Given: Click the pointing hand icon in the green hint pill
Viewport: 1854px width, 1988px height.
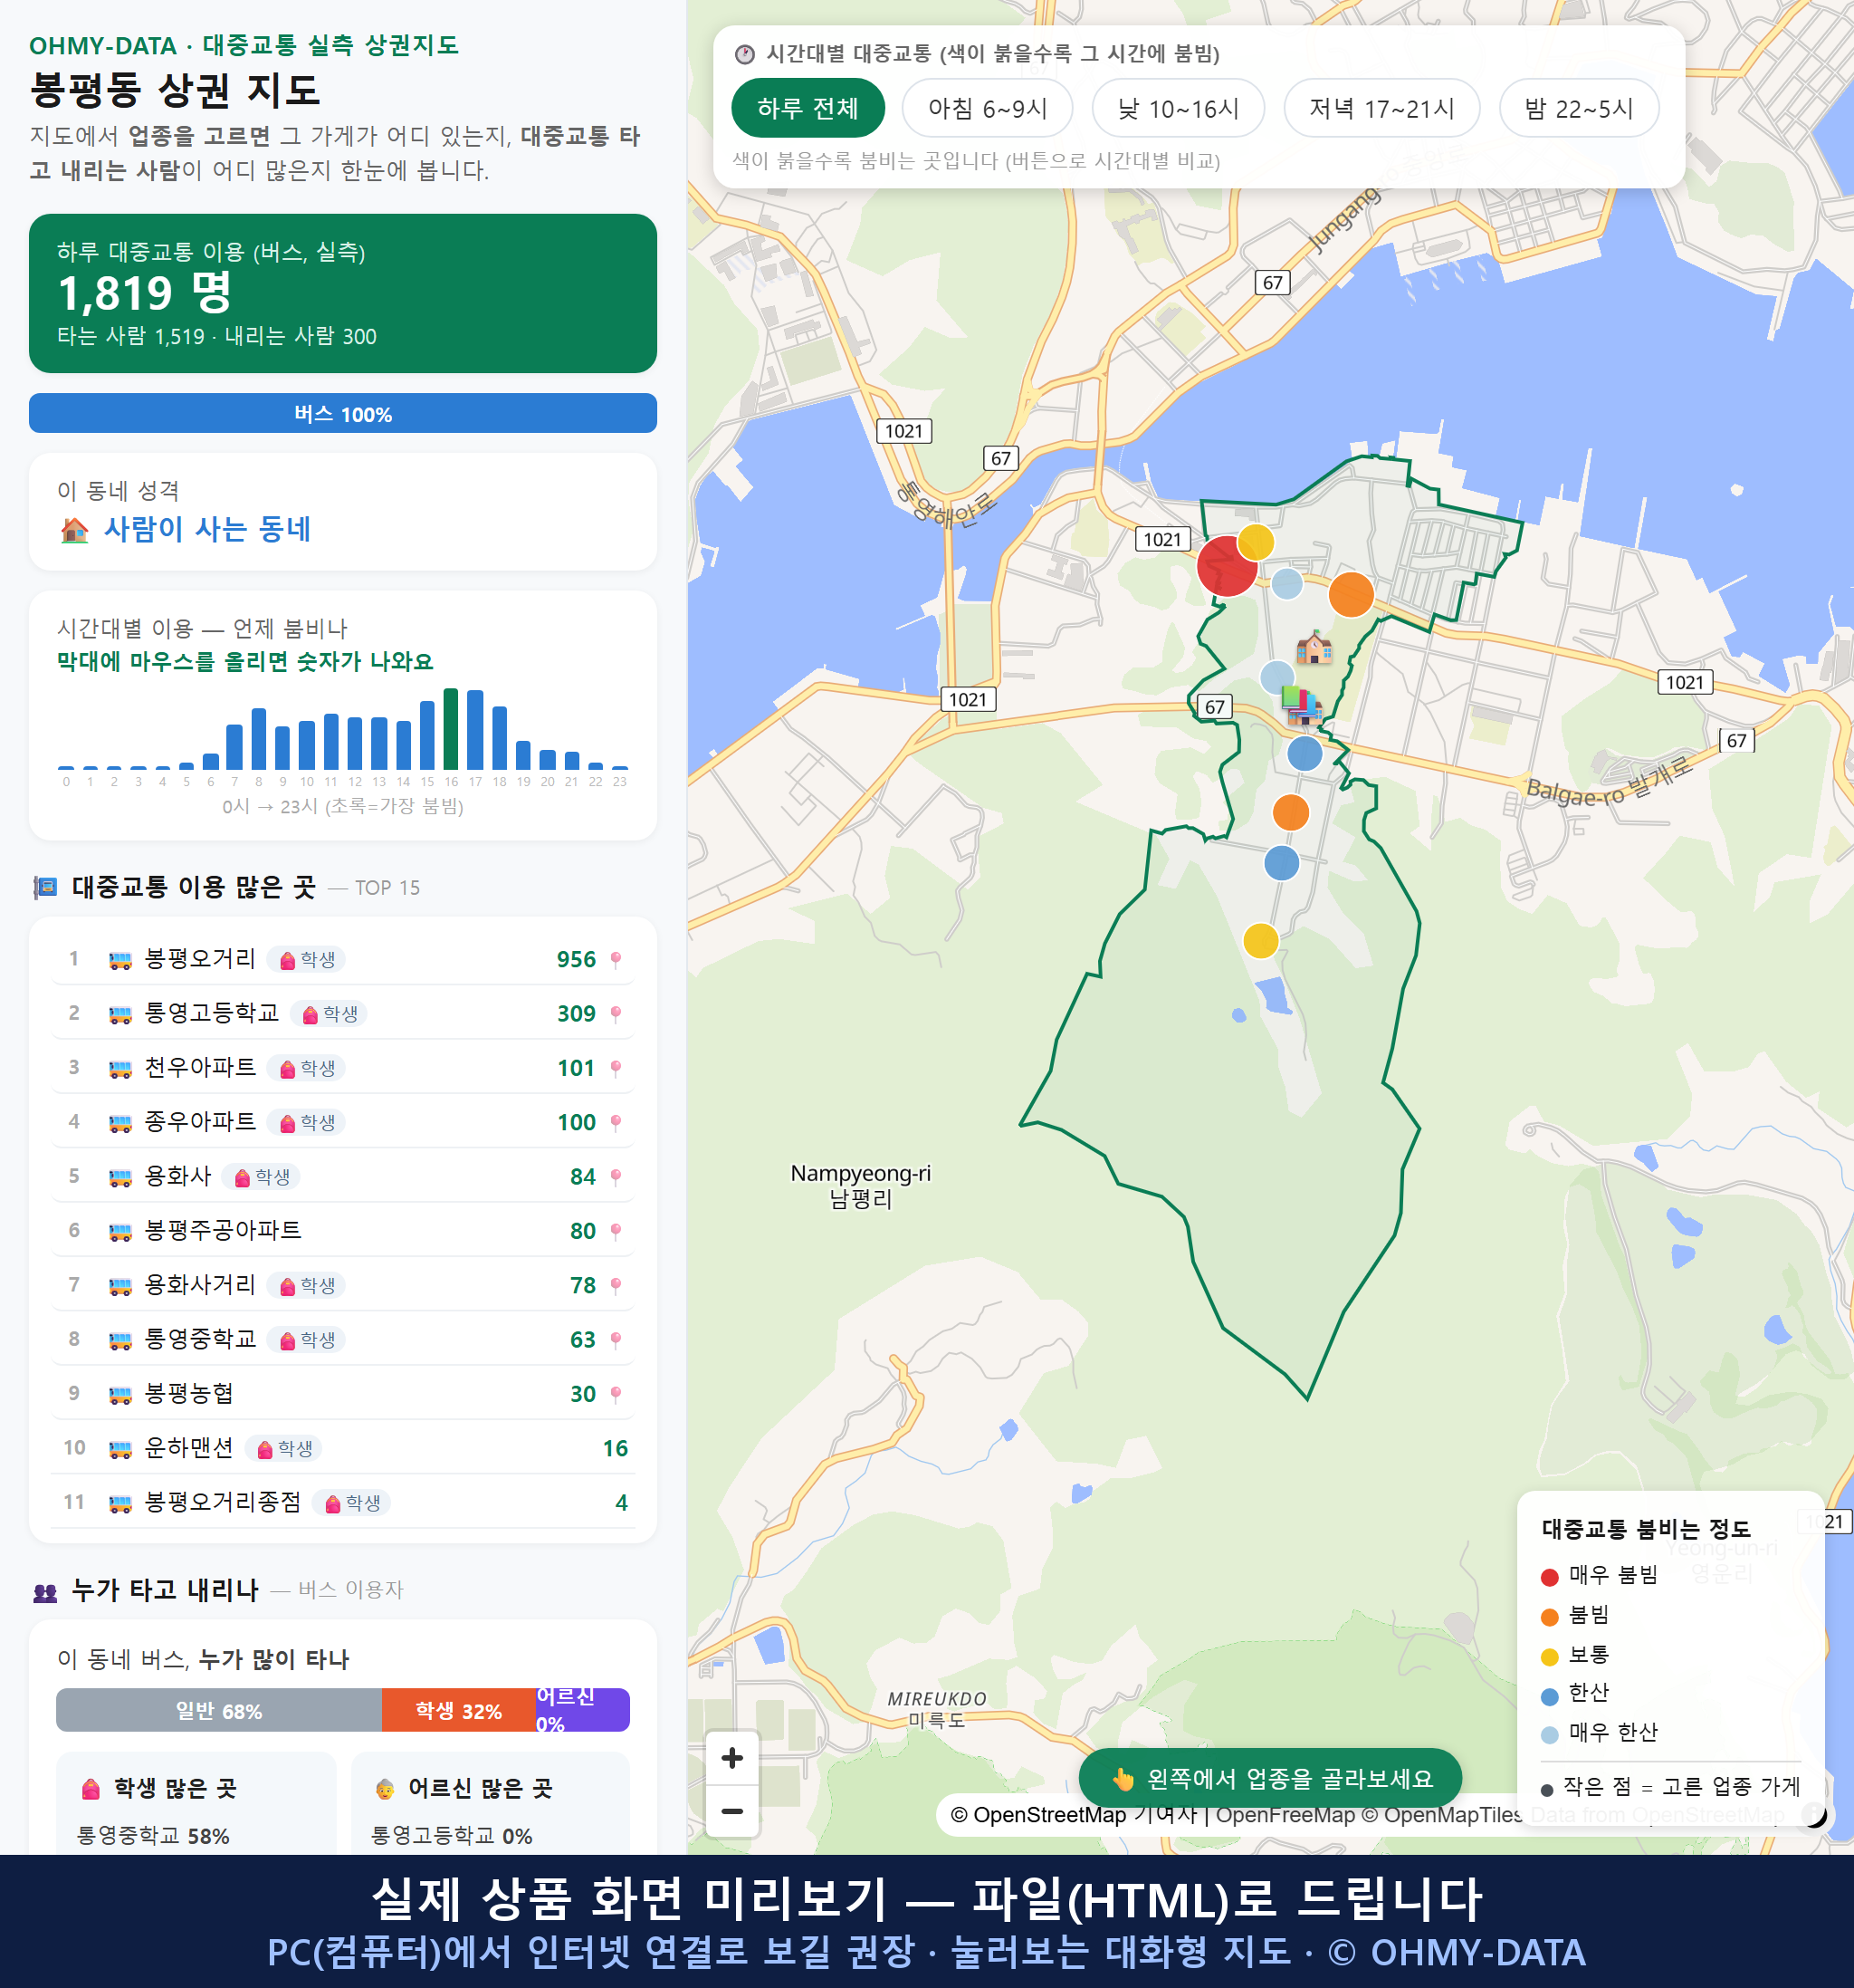Looking at the screenshot, I should pyautogui.click(x=1123, y=1779).
